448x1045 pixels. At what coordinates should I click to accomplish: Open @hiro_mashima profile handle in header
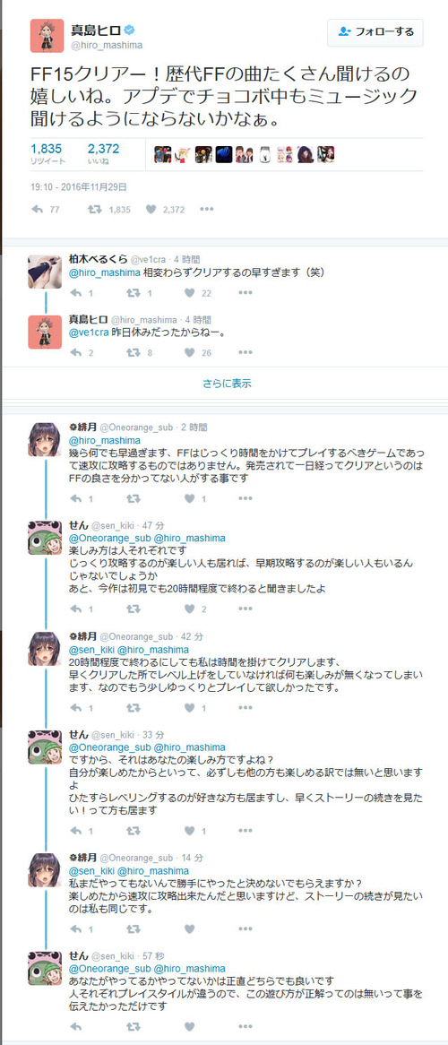(x=107, y=45)
